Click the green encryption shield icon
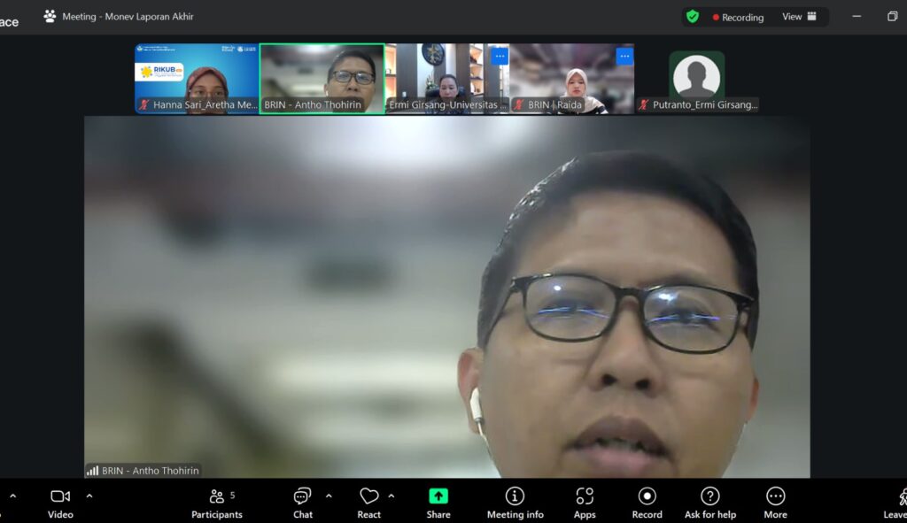 click(x=693, y=17)
